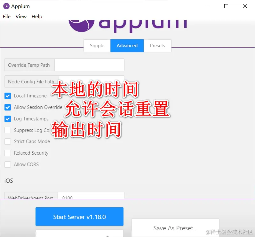Check the Relaxed Security checkbox
Screen dimensions: 255x237
pyautogui.click(x=8, y=153)
